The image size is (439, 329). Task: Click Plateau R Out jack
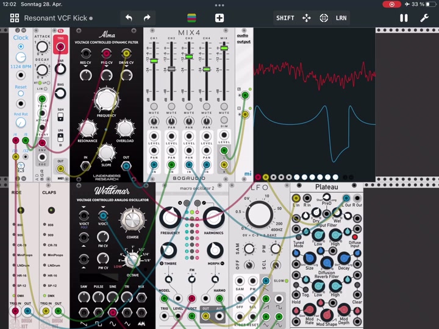(357, 199)
